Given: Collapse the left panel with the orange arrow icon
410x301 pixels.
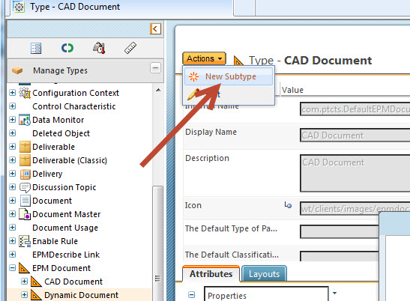Looking at the screenshot, I should point(155,28).
